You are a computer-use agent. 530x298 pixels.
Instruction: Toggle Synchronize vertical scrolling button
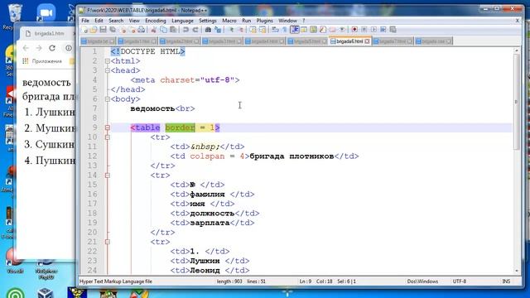pyautogui.click(x=253, y=30)
